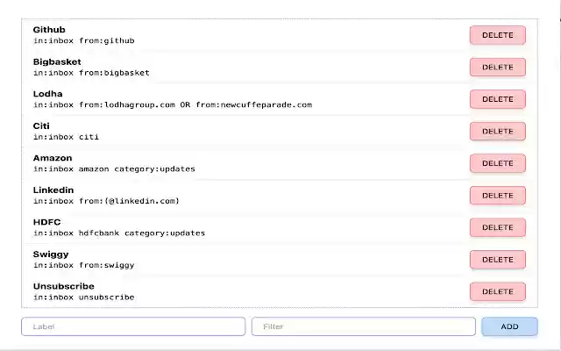Select the Linkedin label name
Viewport: 561px width, 351px height.
53,190
